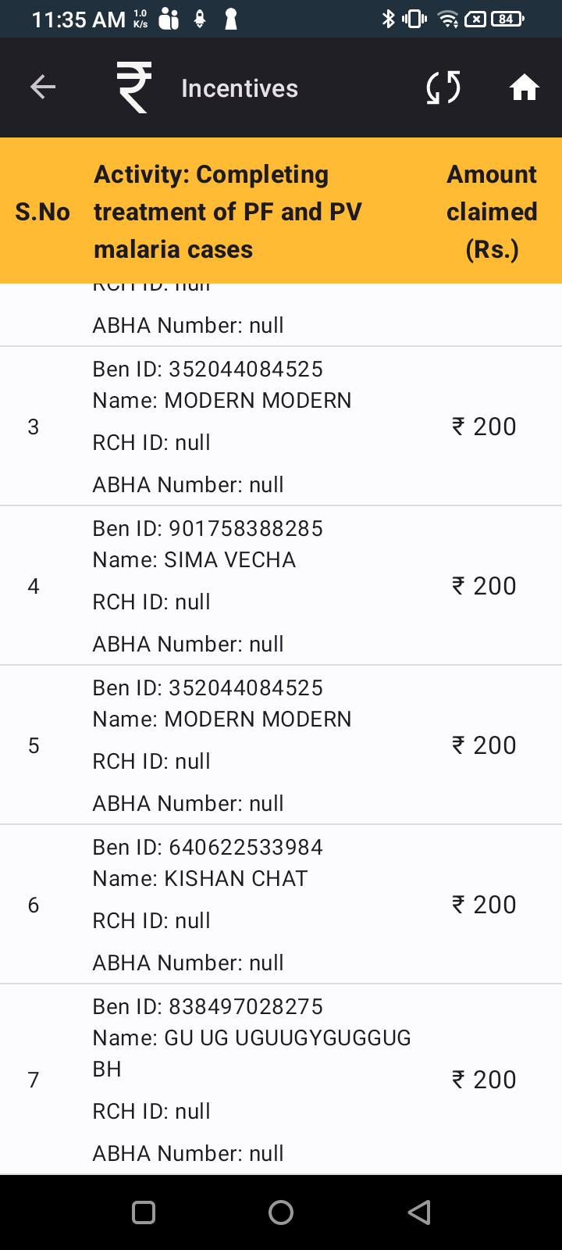
Task: Tap the sync refresh icon
Action: point(443,87)
